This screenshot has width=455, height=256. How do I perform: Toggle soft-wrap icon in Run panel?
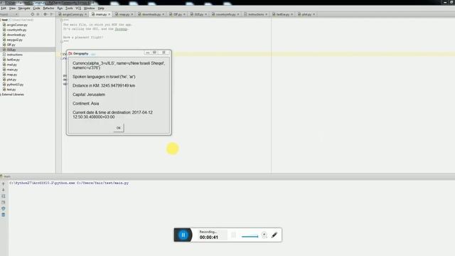click(3, 196)
